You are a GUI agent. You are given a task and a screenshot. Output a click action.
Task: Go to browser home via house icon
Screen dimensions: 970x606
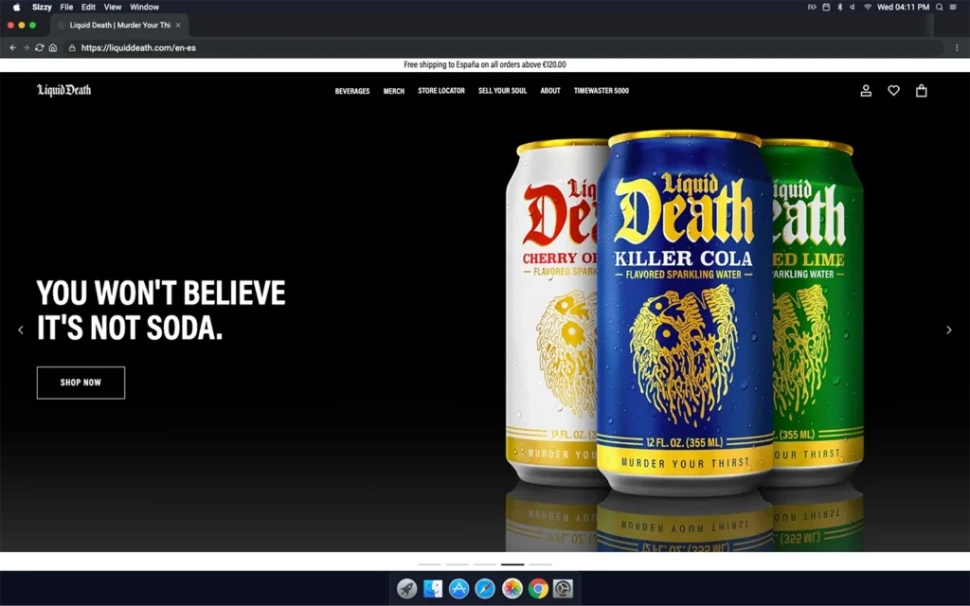click(53, 47)
